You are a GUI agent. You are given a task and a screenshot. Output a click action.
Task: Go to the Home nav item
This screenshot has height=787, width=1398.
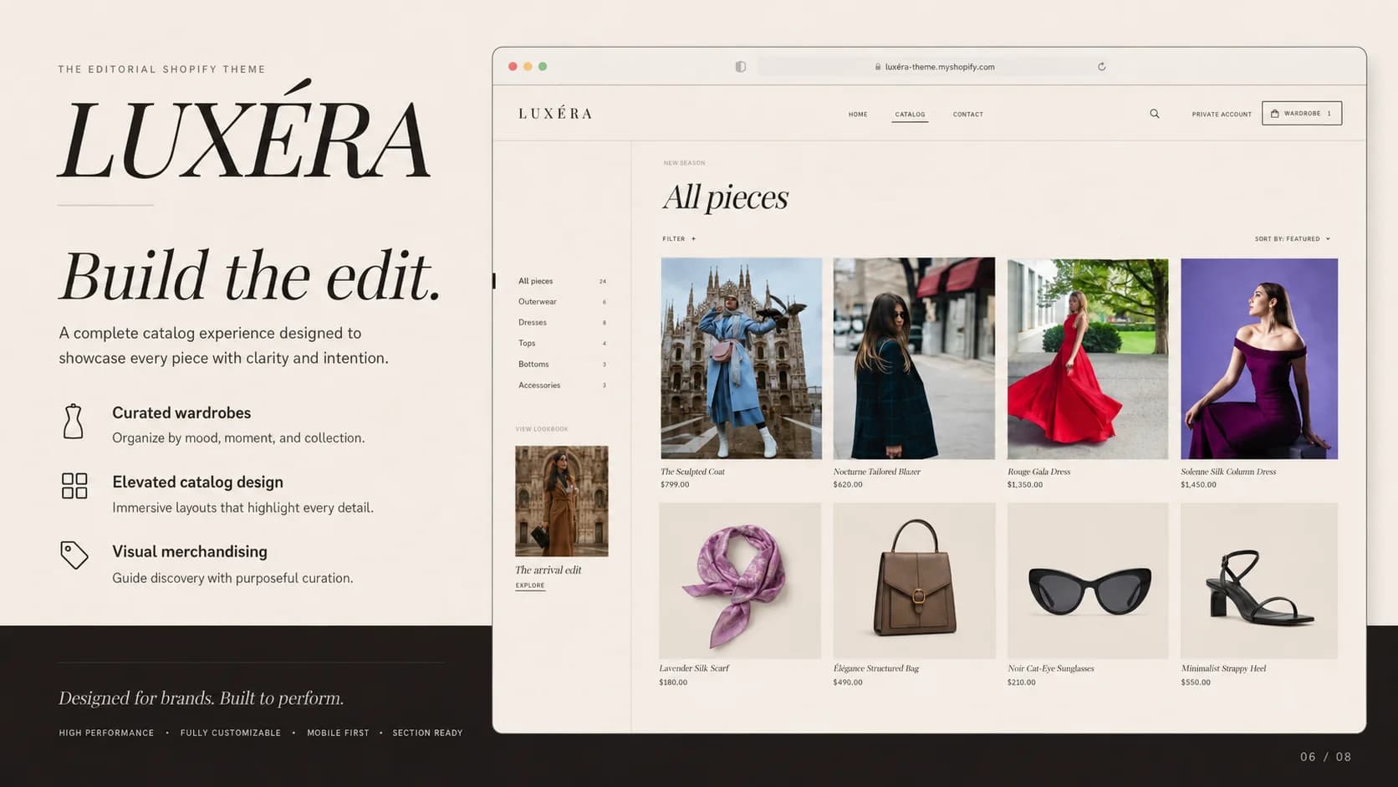tap(858, 115)
